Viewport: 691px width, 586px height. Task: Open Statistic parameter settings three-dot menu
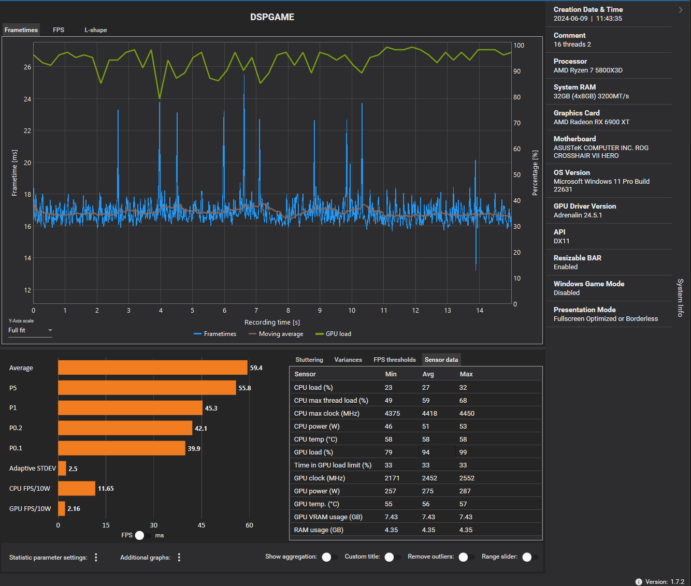pos(96,558)
